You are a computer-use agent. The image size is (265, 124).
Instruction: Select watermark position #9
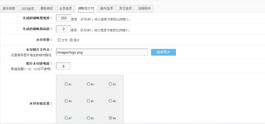(x=110, y=118)
